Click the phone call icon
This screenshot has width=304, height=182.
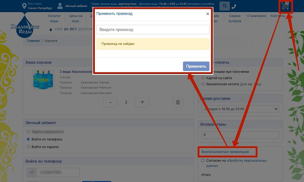(234, 6)
